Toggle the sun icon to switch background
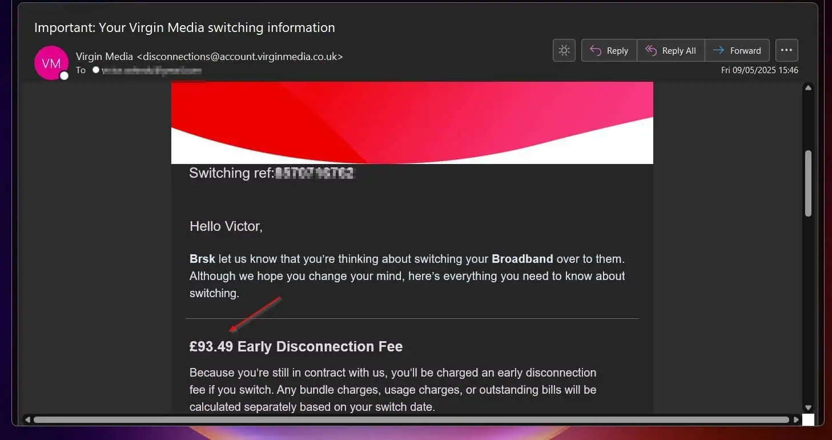Image resolution: width=832 pixels, height=440 pixels. (x=564, y=50)
